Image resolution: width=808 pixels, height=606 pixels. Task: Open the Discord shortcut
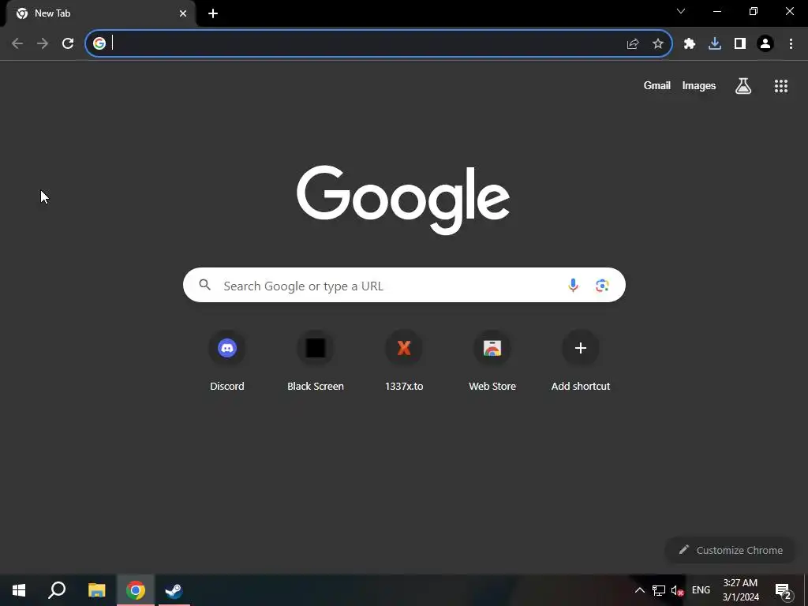(227, 361)
